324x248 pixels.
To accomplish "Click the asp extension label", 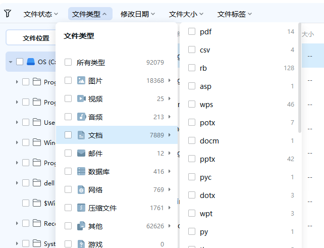I will pyautogui.click(x=205, y=86).
